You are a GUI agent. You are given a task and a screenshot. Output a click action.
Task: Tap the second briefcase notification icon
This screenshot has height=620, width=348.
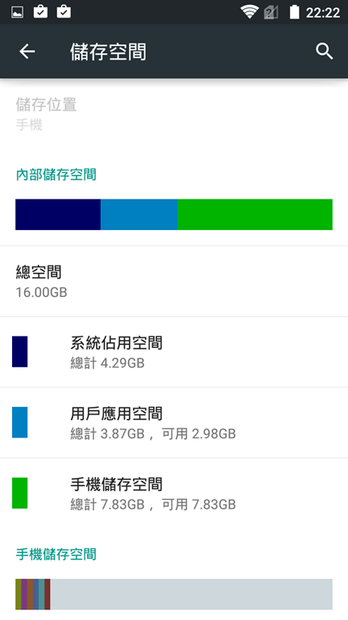64,12
